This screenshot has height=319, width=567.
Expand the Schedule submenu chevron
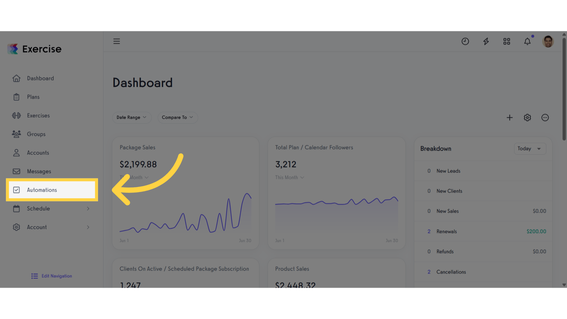pos(88,209)
